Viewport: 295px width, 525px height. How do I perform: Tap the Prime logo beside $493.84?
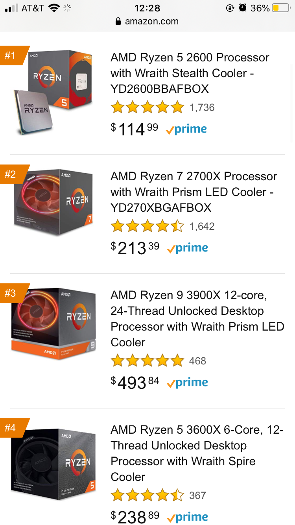187,383
